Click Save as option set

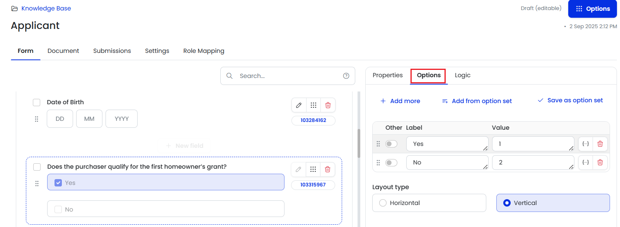point(570,100)
